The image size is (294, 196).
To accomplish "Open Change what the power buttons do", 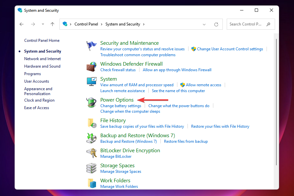I will coord(179,106).
